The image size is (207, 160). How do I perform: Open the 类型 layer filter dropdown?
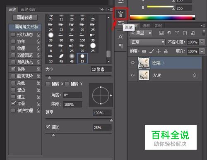(141, 33)
